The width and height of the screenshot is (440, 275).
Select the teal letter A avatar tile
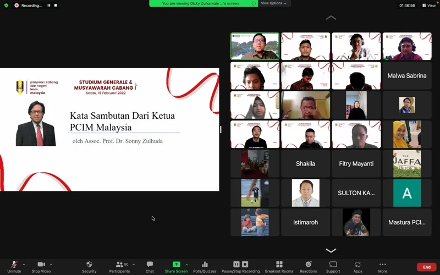(407, 193)
